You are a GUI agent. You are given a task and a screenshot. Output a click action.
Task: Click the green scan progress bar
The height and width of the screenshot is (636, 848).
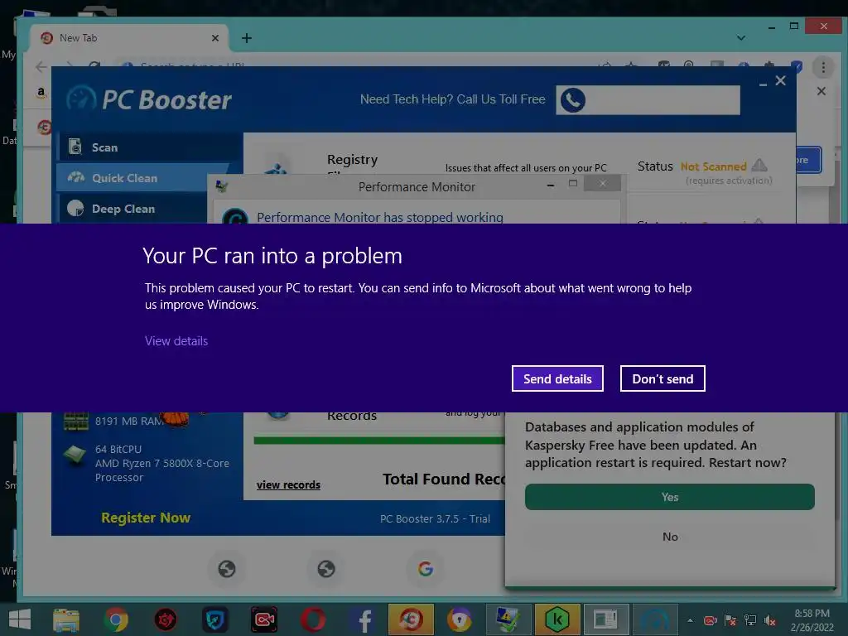tap(379, 441)
